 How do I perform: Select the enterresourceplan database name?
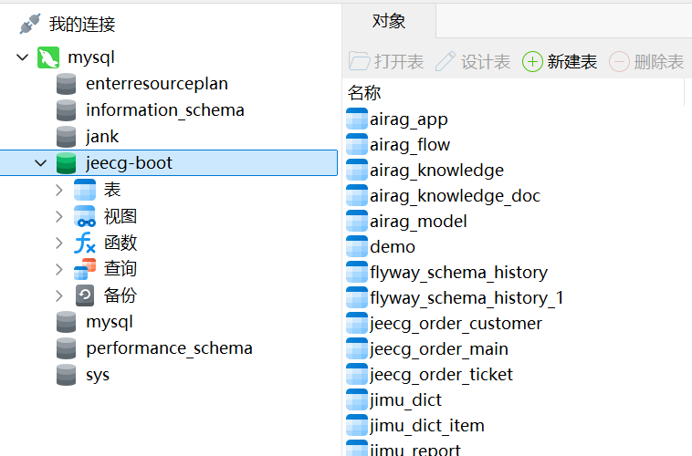pyautogui.click(x=157, y=84)
